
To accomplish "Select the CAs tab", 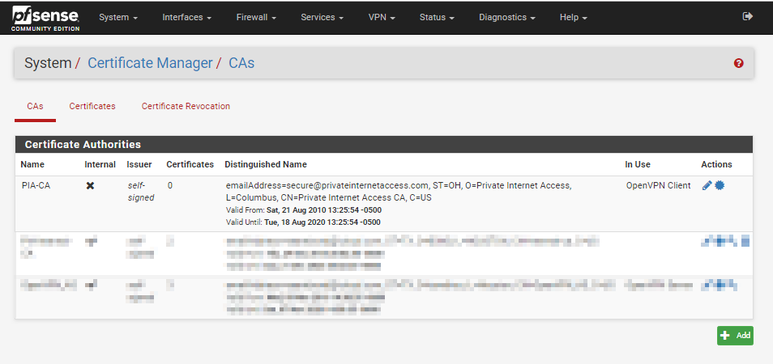I will click(35, 106).
